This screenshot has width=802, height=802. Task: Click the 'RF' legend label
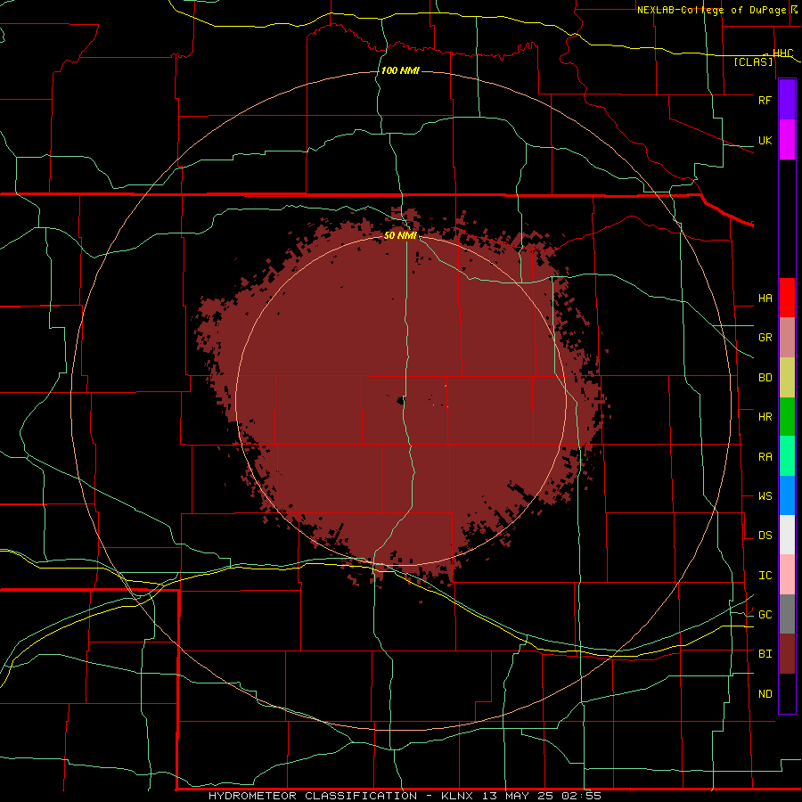[765, 100]
